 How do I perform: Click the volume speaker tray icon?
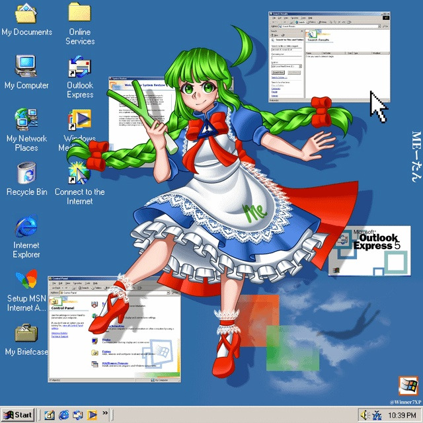[364, 415]
